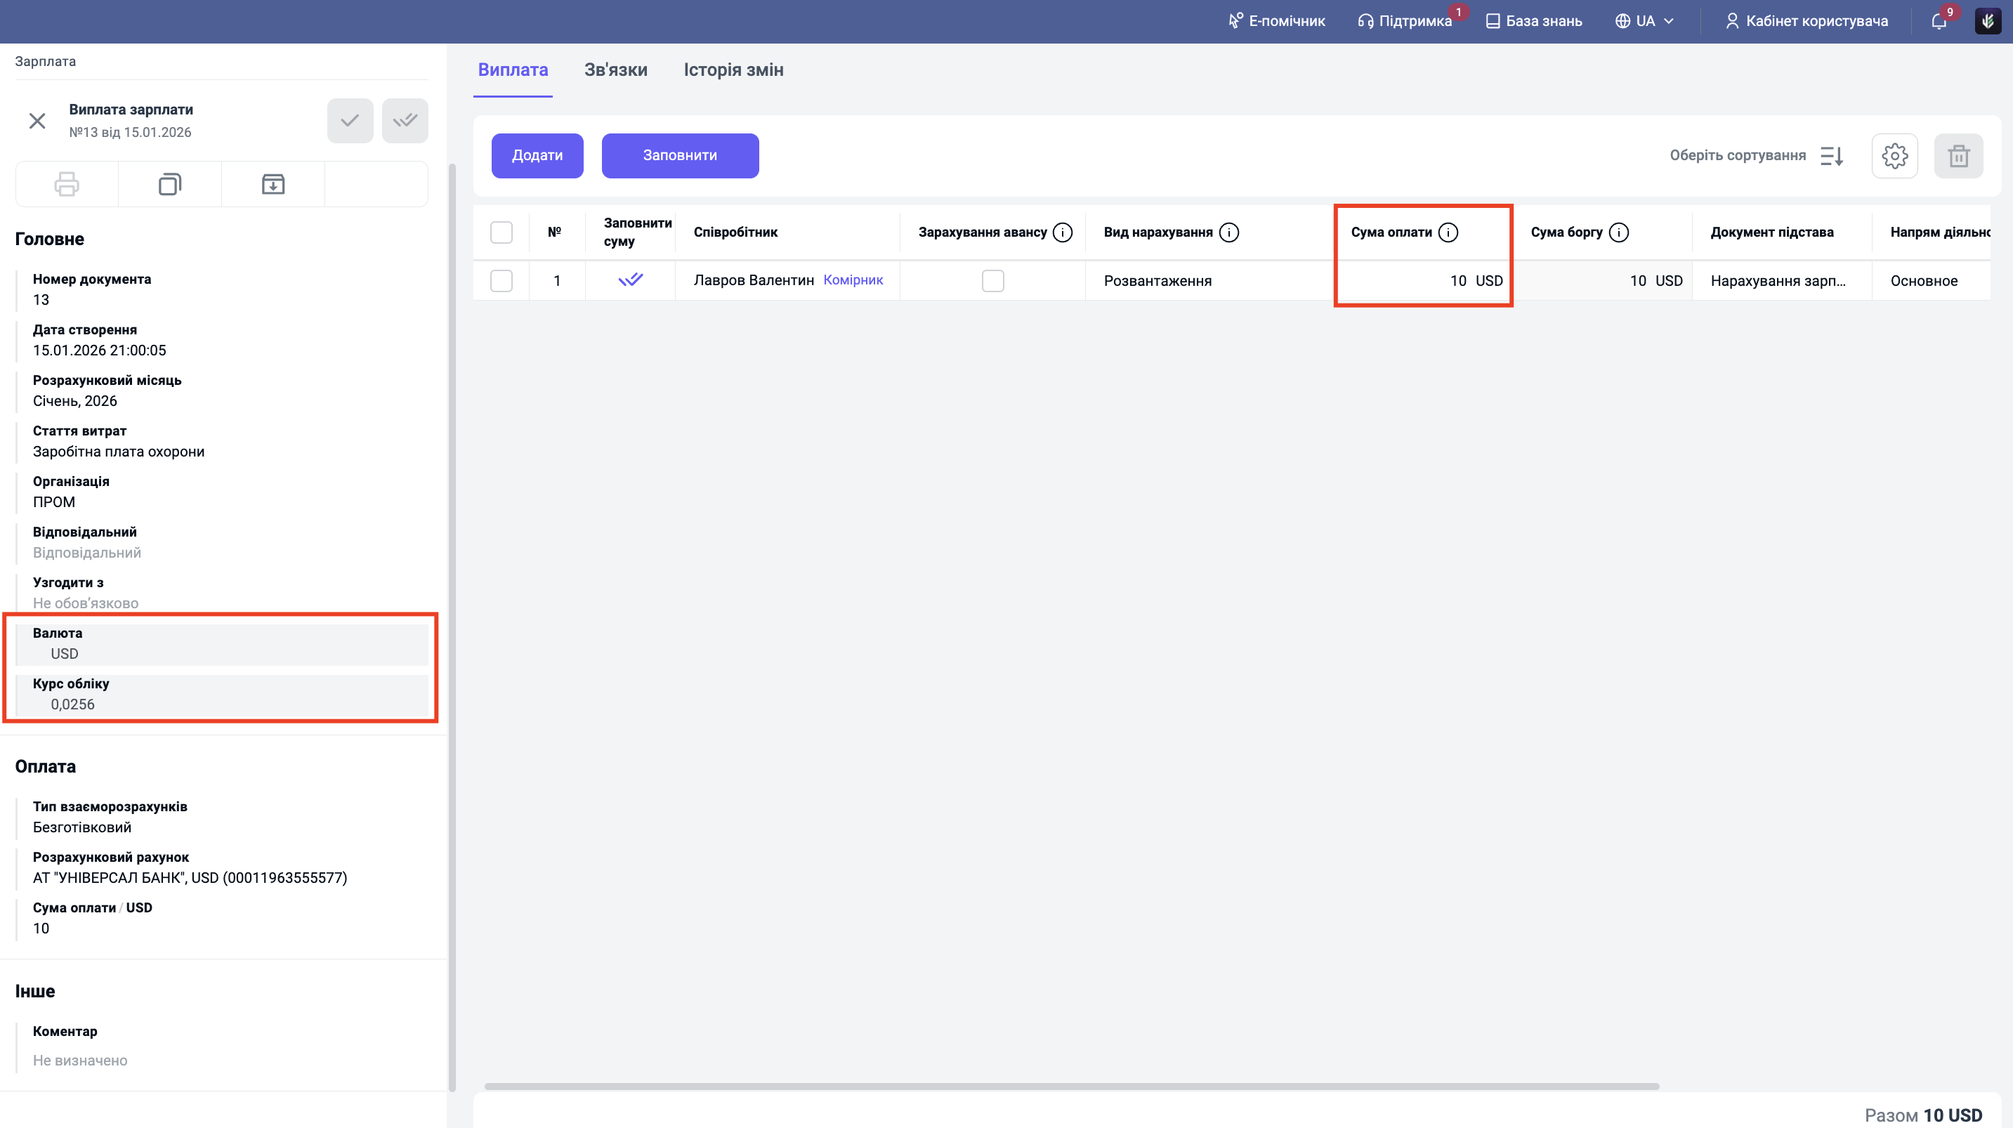Open the notifications bell
Image resolution: width=2013 pixels, height=1128 pixels.
pos(1939,21)
